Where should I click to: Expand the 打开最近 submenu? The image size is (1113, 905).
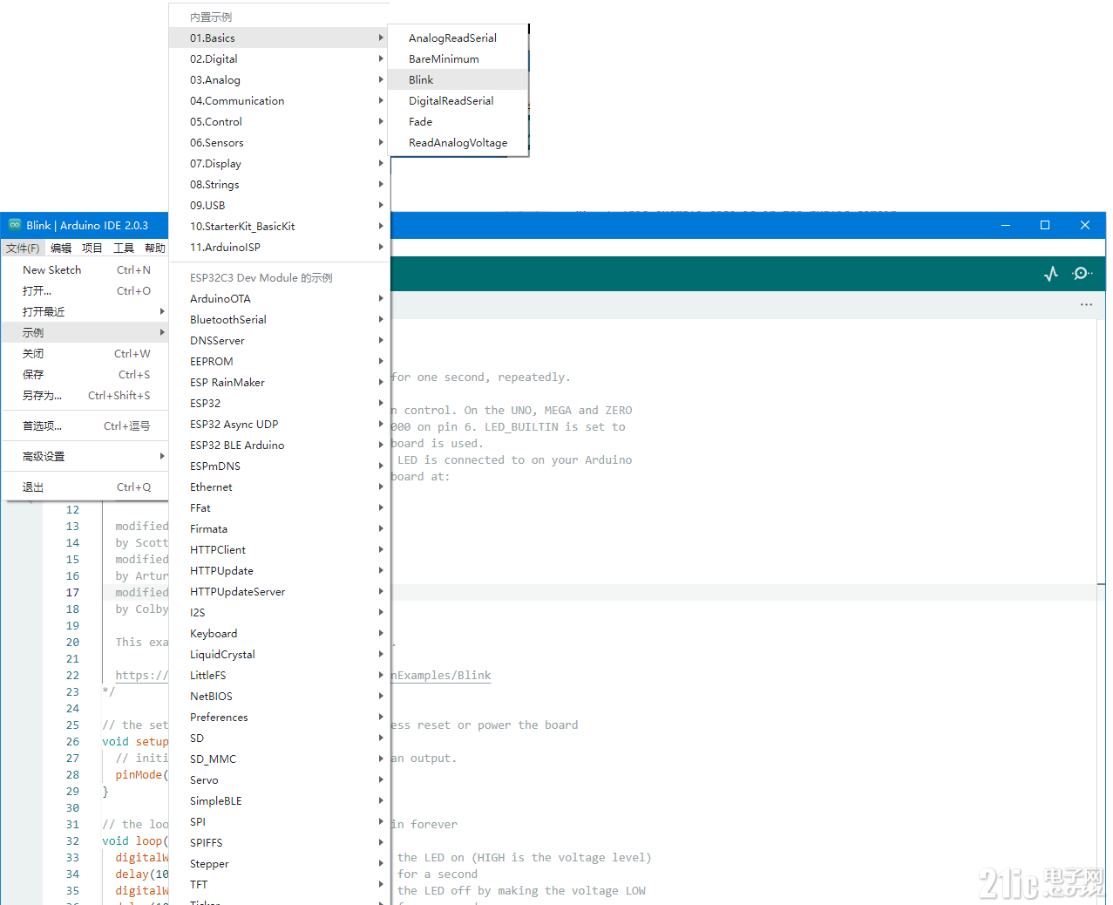tap(85, 312)
